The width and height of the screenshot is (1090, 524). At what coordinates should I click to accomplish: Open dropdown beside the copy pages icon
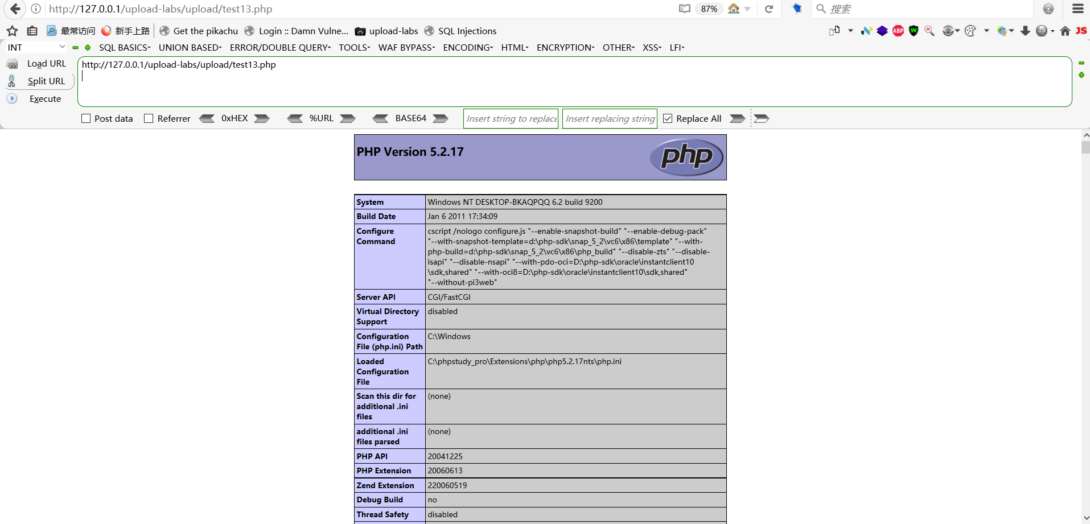[850, 31]
